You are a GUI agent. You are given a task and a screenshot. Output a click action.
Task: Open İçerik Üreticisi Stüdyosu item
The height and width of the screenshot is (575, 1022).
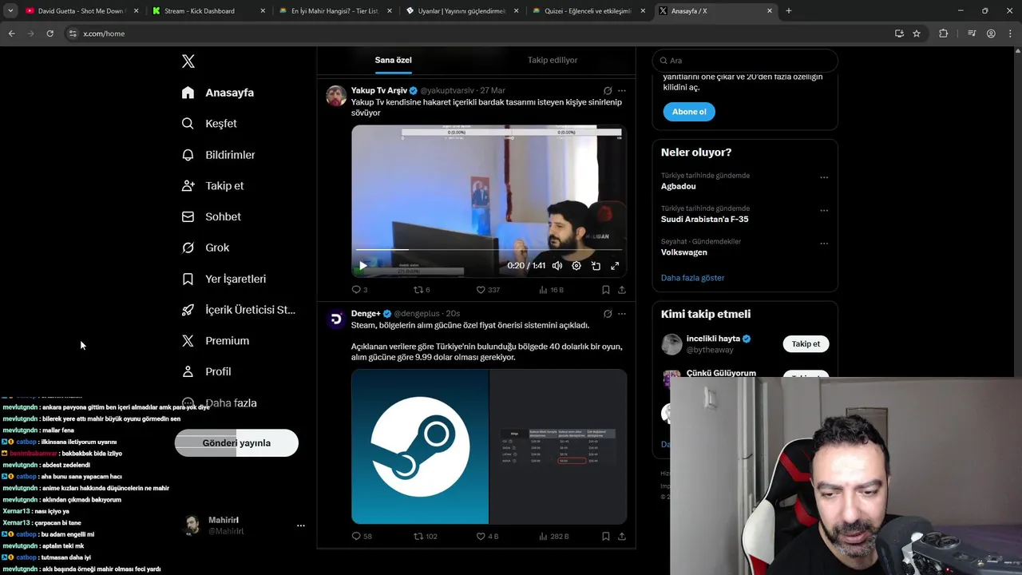[x=238, y=310]
